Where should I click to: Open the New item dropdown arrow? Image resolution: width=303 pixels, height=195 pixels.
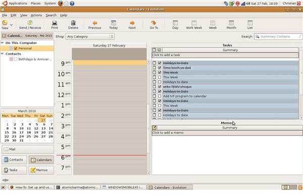[12, 25]
